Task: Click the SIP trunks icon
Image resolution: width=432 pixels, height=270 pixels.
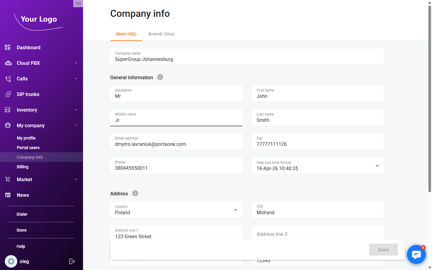Action: pos(8,94)
